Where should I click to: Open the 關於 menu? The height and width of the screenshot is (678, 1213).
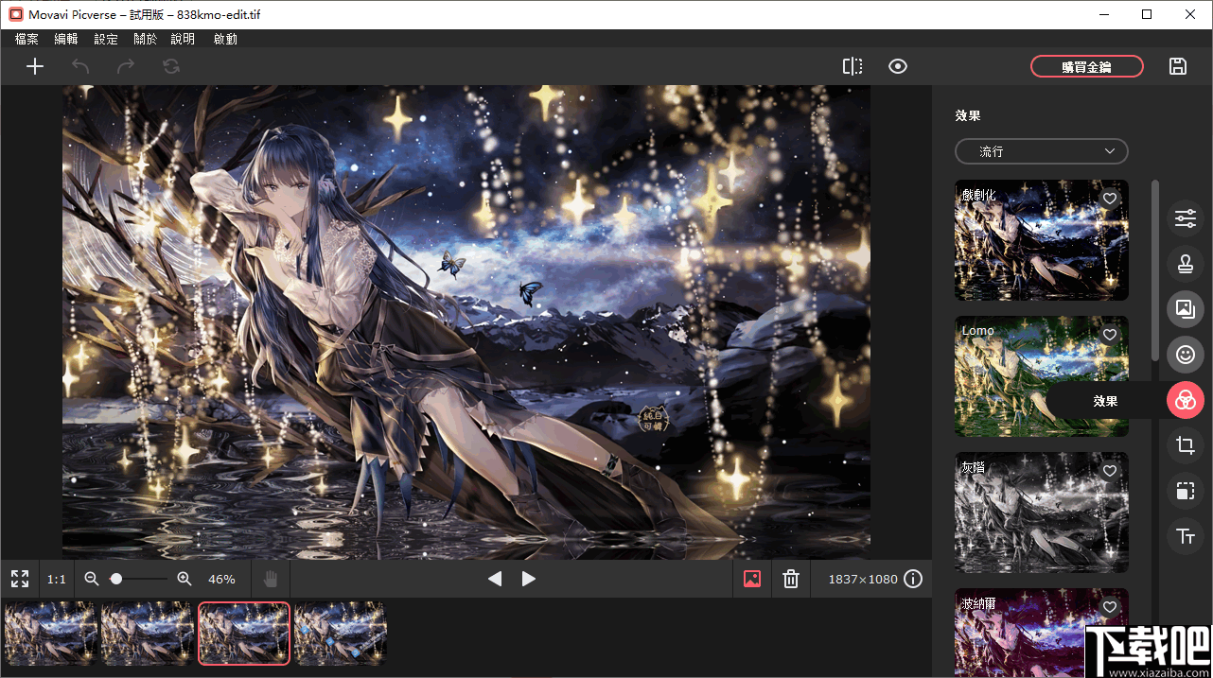click(146, 39)
